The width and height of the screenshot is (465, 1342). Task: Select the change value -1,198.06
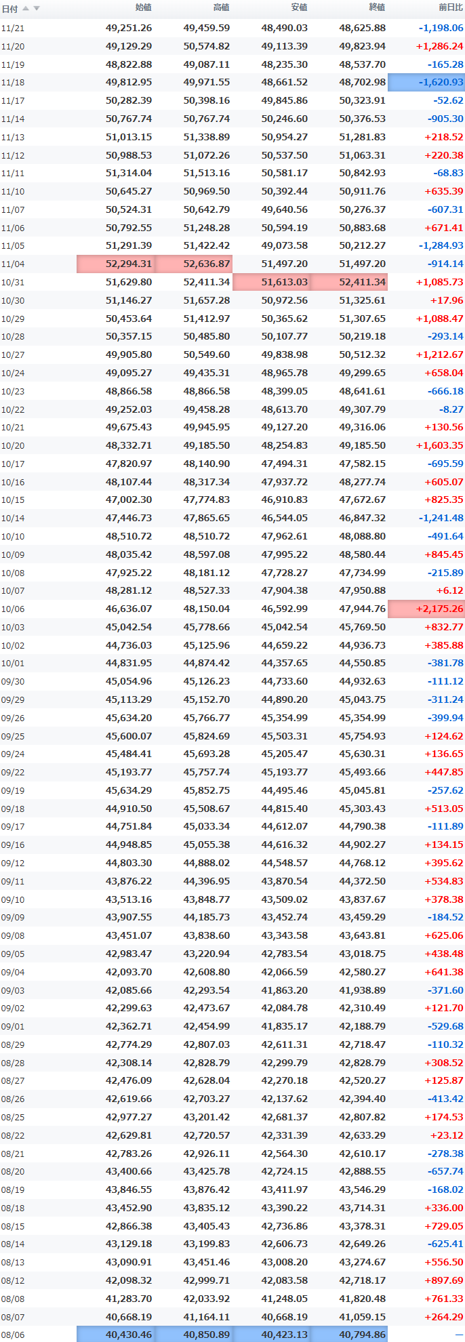click(x=441, y=28)
